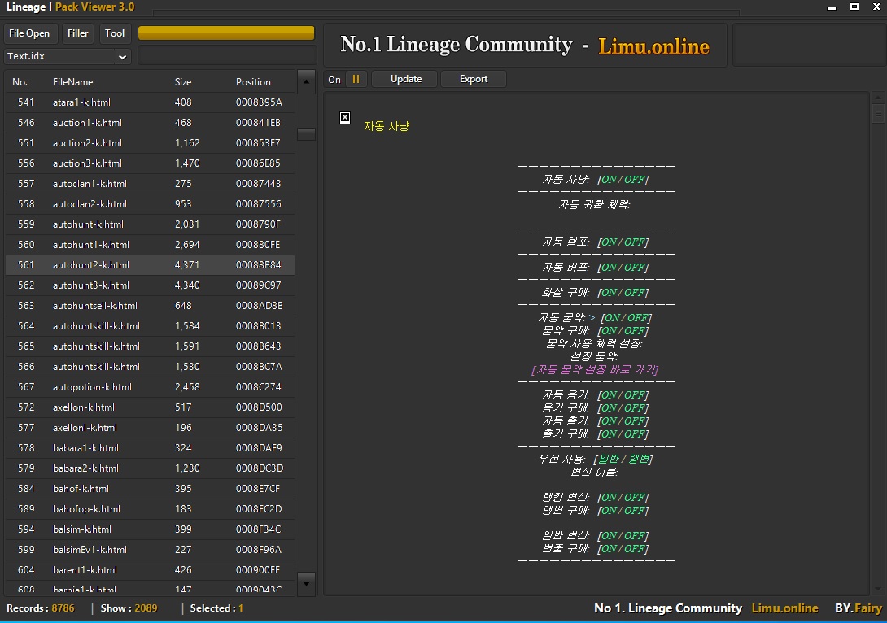Screen dimensions: 887x623
Task: Open the purple 자동 물약 설정 바로 가기 link
Action: (x=595, y=370)
